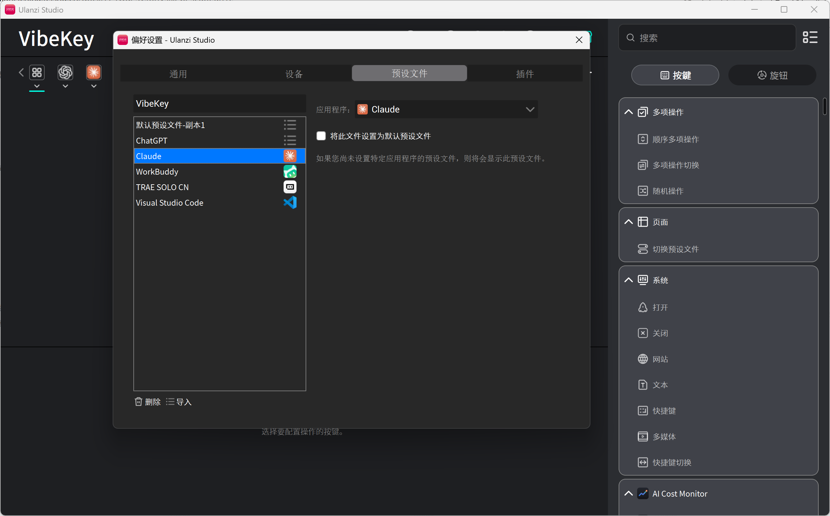Click the 打开 rocket icon
830x516 pixels.
tap(642, 307)
